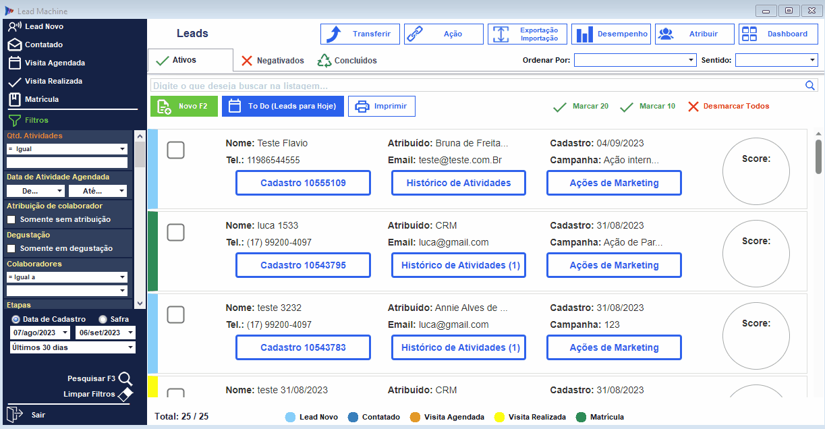
Task: Click Qtd. Atividades value input field
Action: [x=67, y=163]
